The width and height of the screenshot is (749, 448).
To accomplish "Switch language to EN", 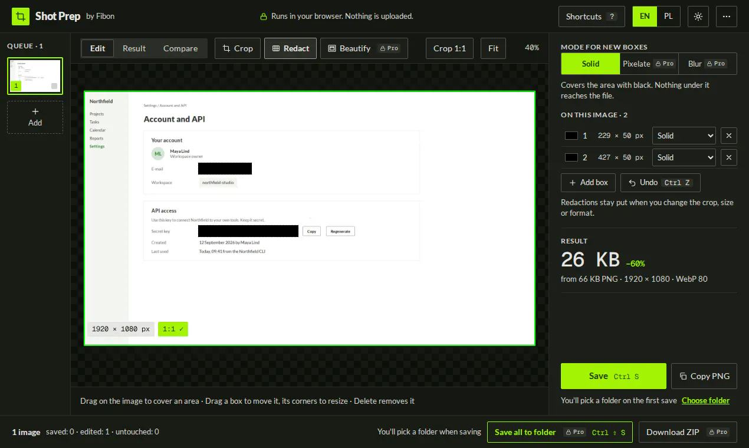I will [645, 17].
